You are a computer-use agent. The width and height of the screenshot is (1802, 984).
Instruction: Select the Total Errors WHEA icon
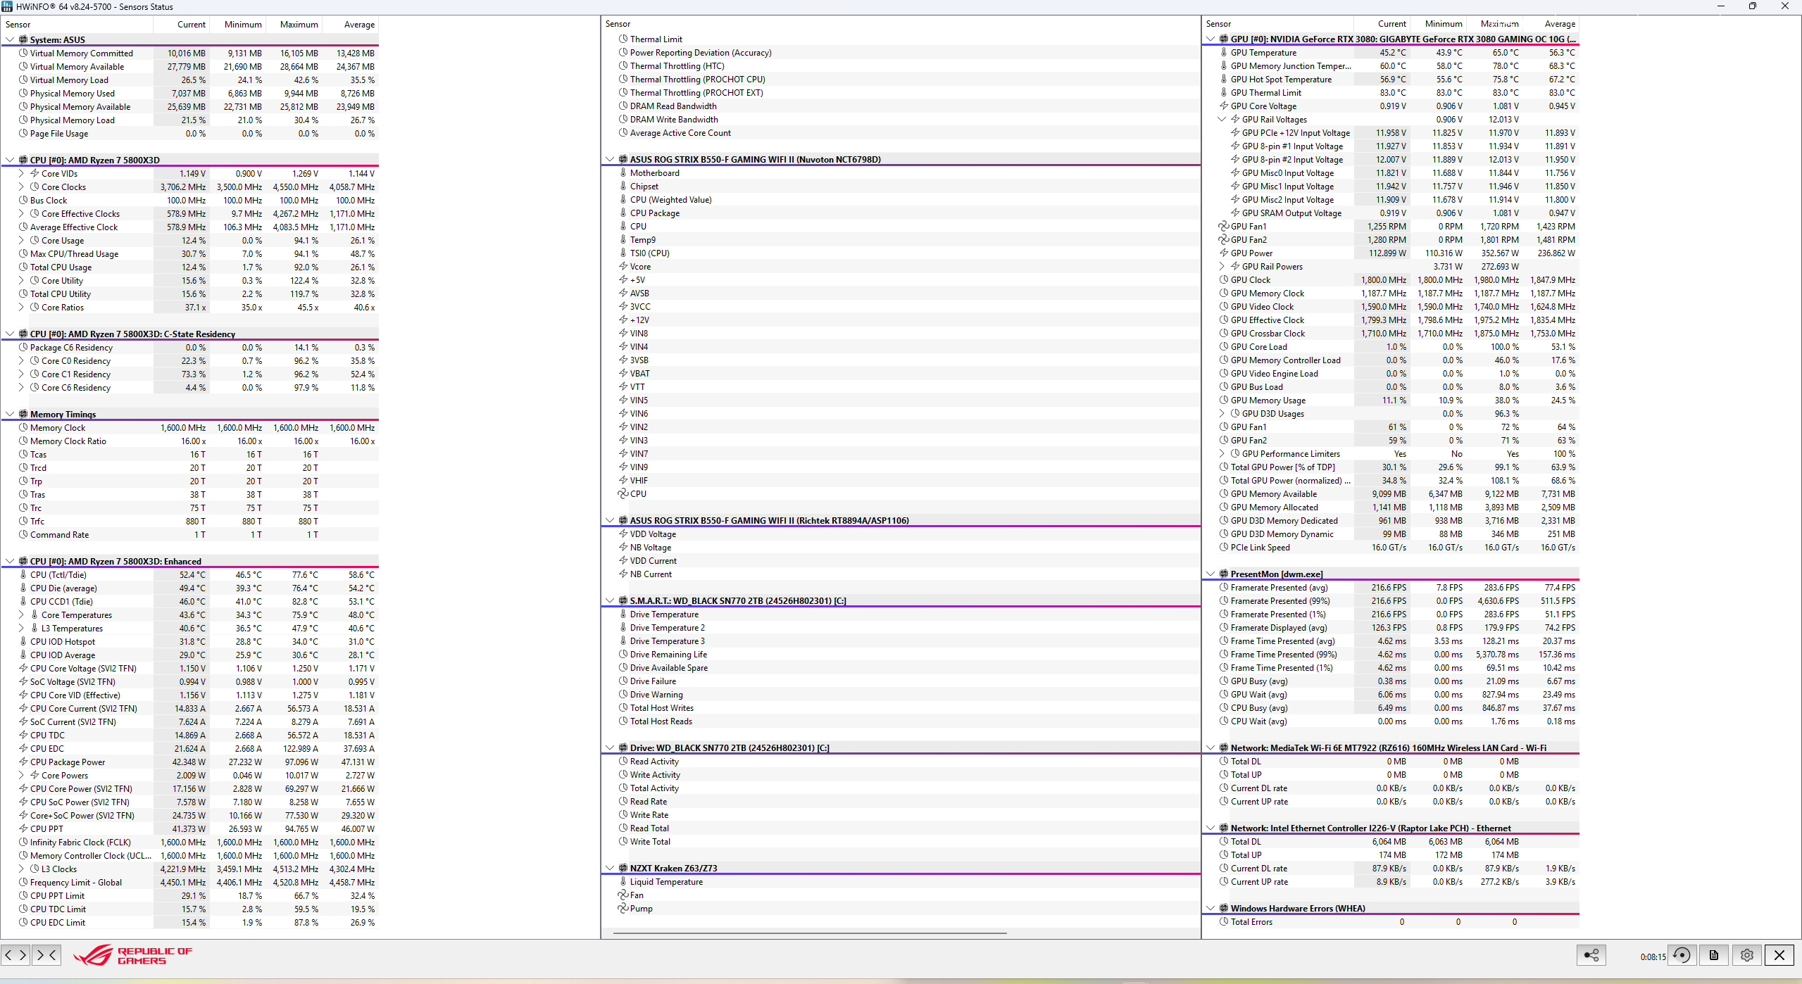coord(1224,922)
